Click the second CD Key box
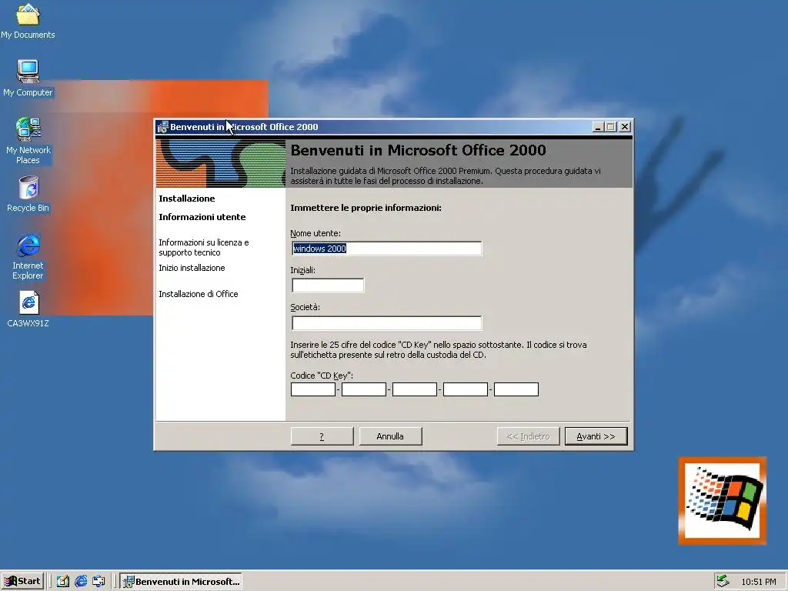The width and height of the screenshot is (788, 591). [364, 389]
